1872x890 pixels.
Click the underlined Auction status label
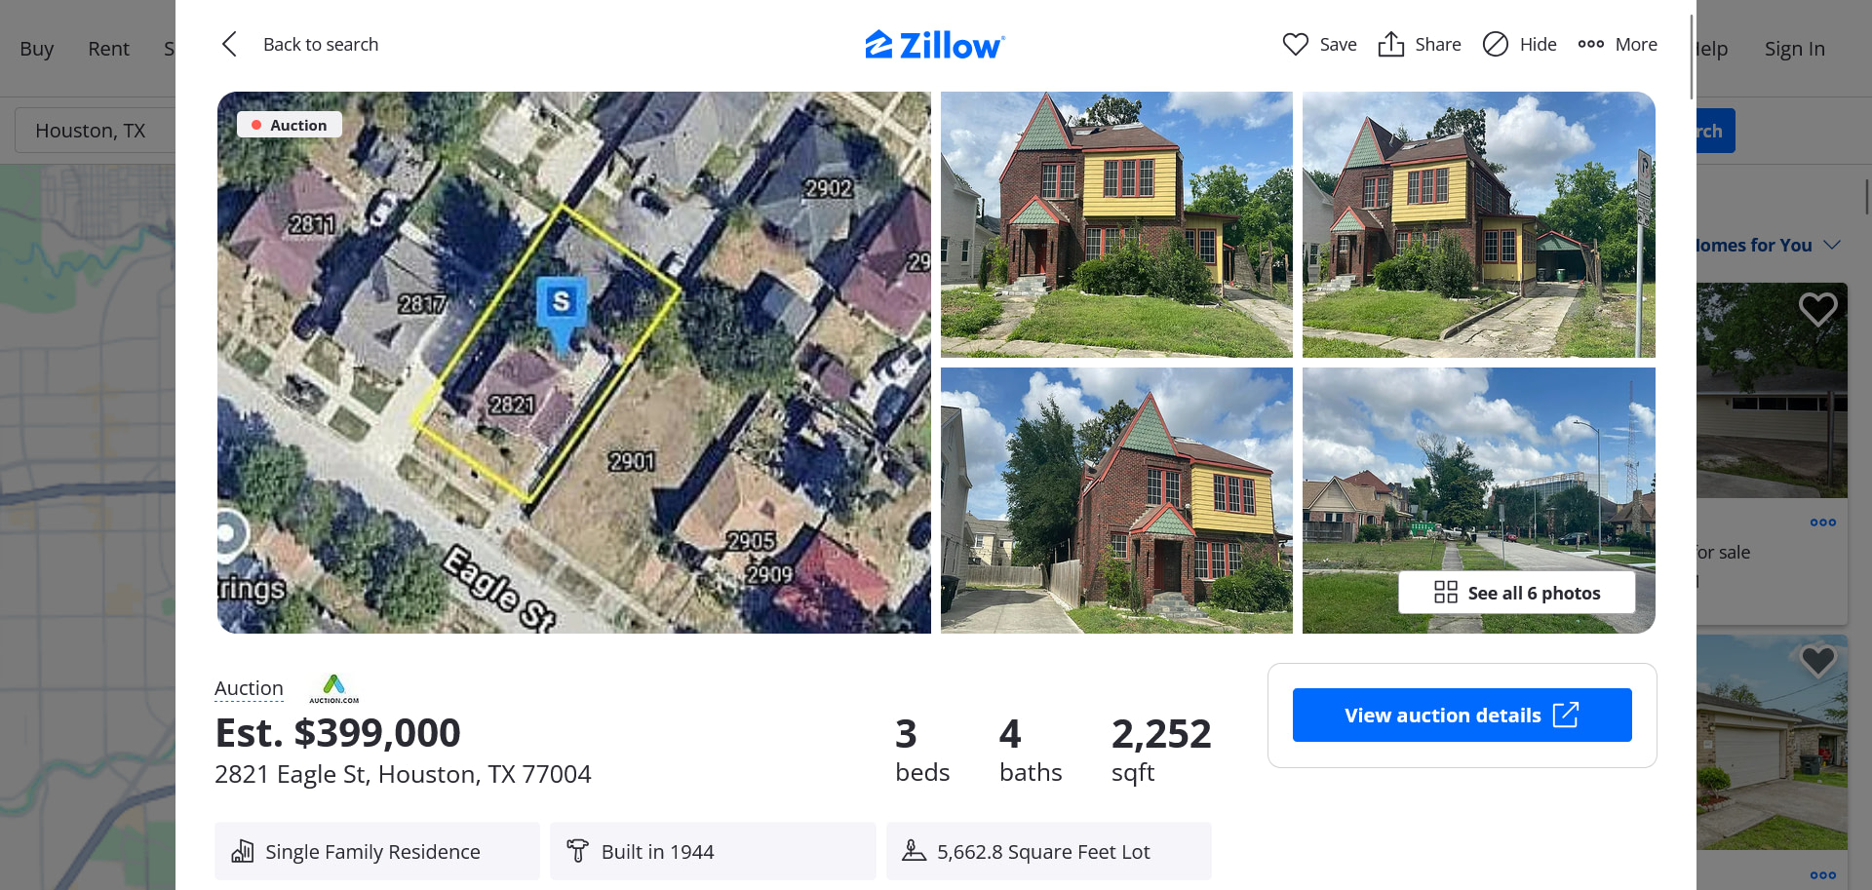click(x=249, y=688)
